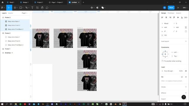Select the Frame tool
The width and height of the screenshot is (189, 106).
[x=15, y=8]
